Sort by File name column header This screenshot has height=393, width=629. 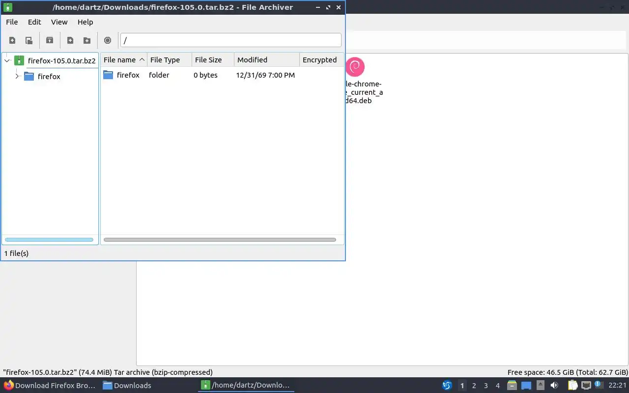pos(124,60)
